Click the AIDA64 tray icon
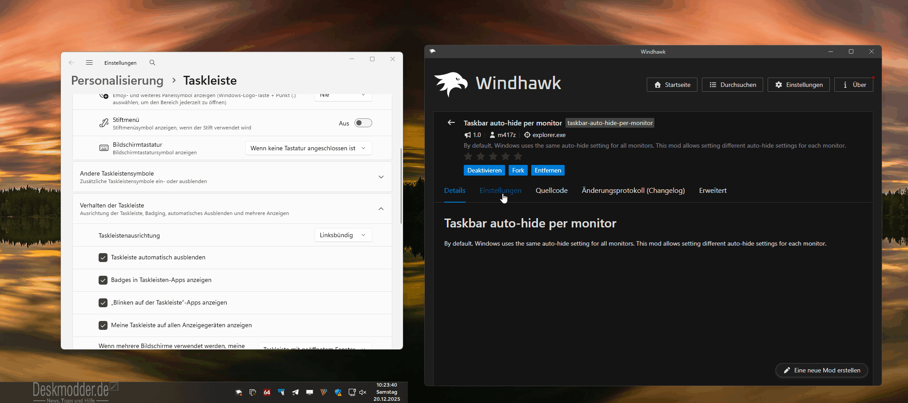This screenshot has height=403, width=908. click(267, 392)
